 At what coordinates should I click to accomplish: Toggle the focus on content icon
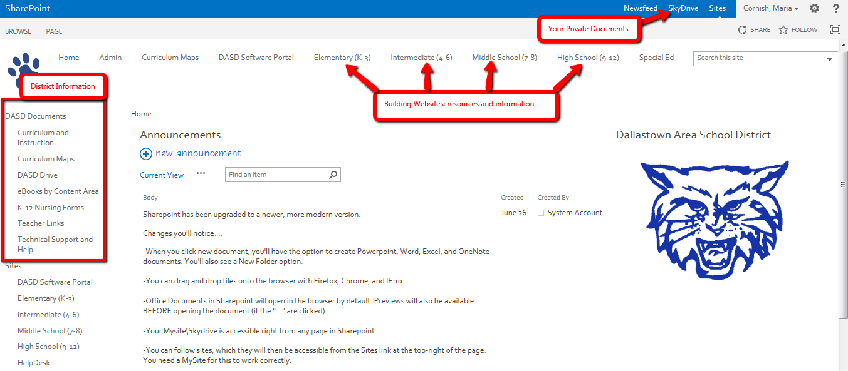pyautogui.click(x=835, y=29)
